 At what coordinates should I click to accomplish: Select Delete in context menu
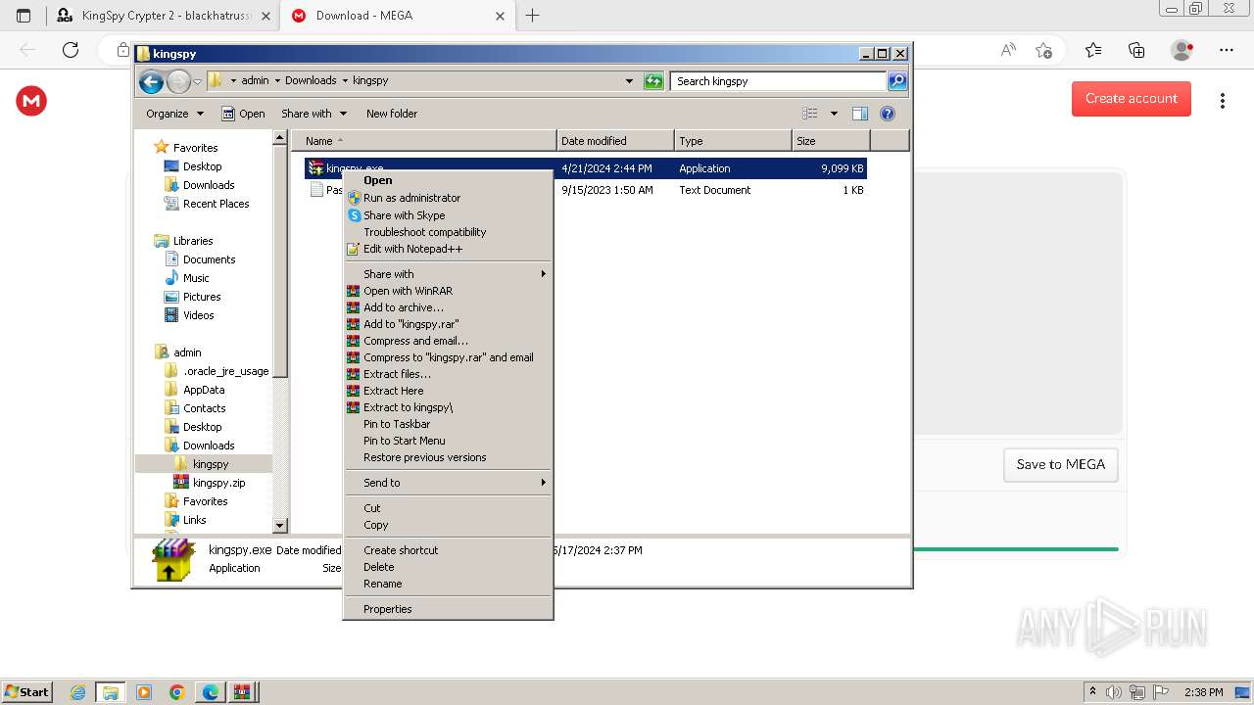[448, 567]
